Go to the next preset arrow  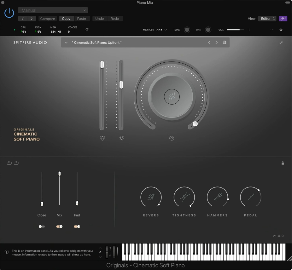pos(217,43)
